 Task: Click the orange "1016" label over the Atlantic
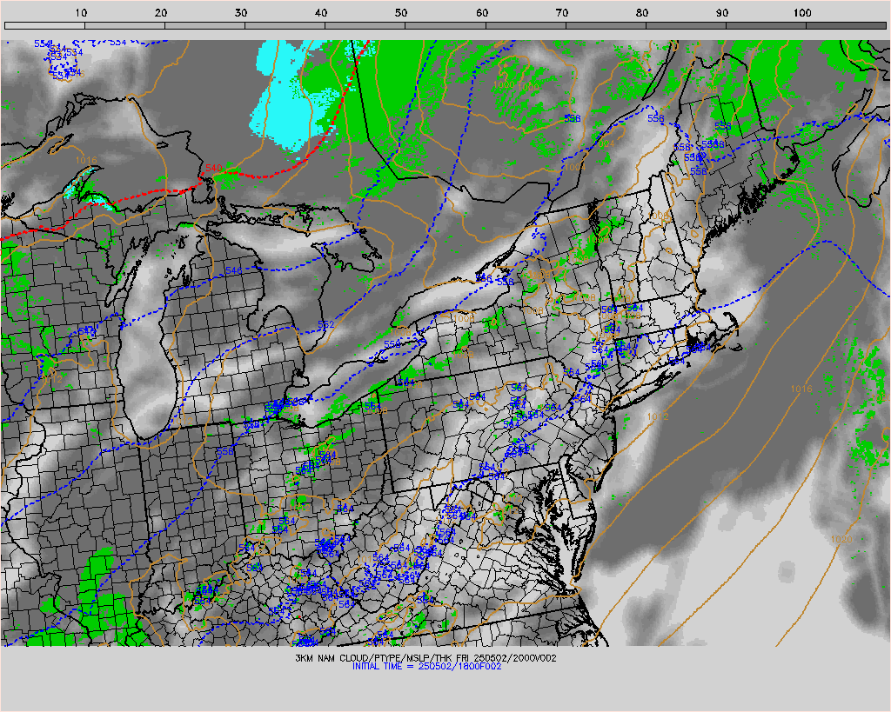[x=801, y=389]
